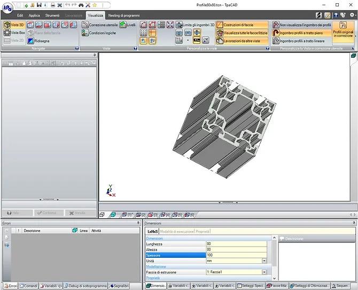358x290 pixels.
Task: Click the Redo arrow in quick access toolbar
Action: click(x=74, y=5)
